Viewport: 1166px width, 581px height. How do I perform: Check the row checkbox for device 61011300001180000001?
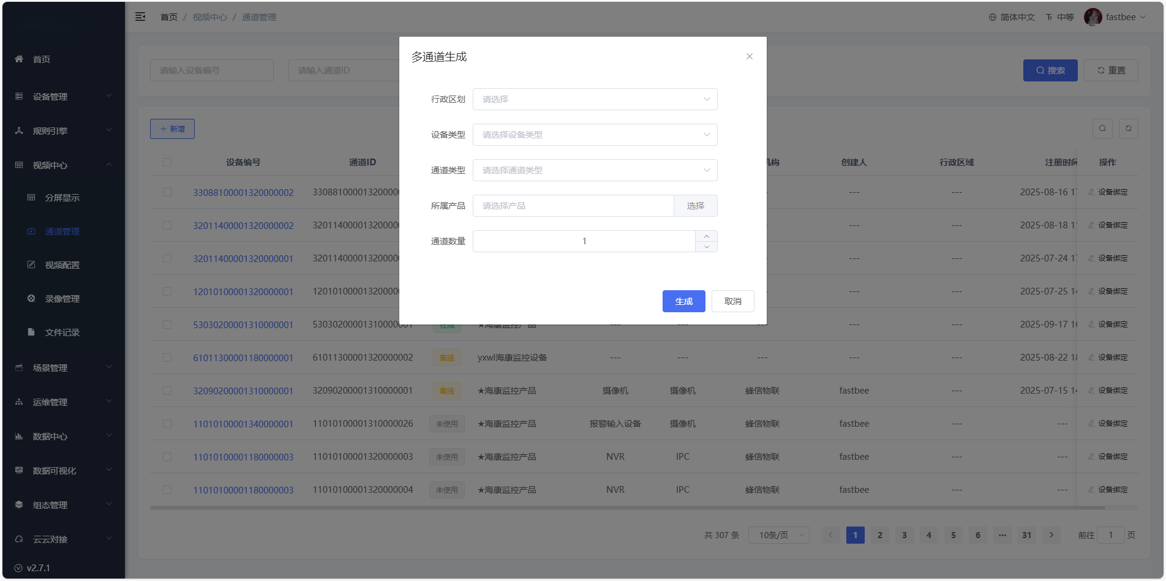pyautogui.click(x=167, y=358)
